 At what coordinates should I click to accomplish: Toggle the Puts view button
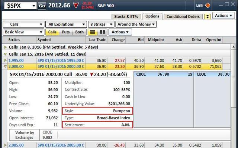[66, 32]
